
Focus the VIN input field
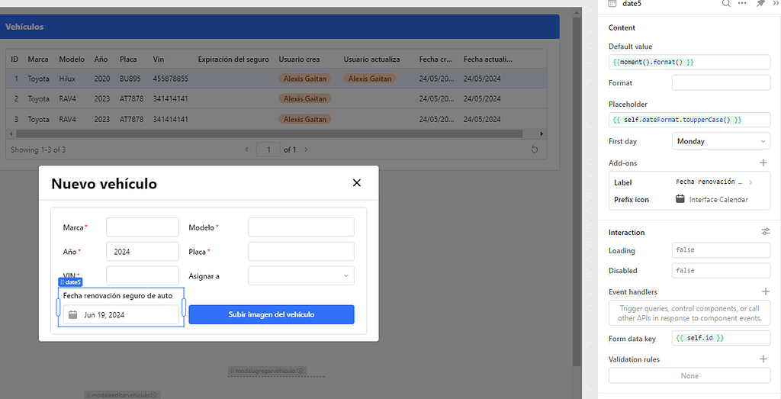pyautogui.click(x=143, y=275)
